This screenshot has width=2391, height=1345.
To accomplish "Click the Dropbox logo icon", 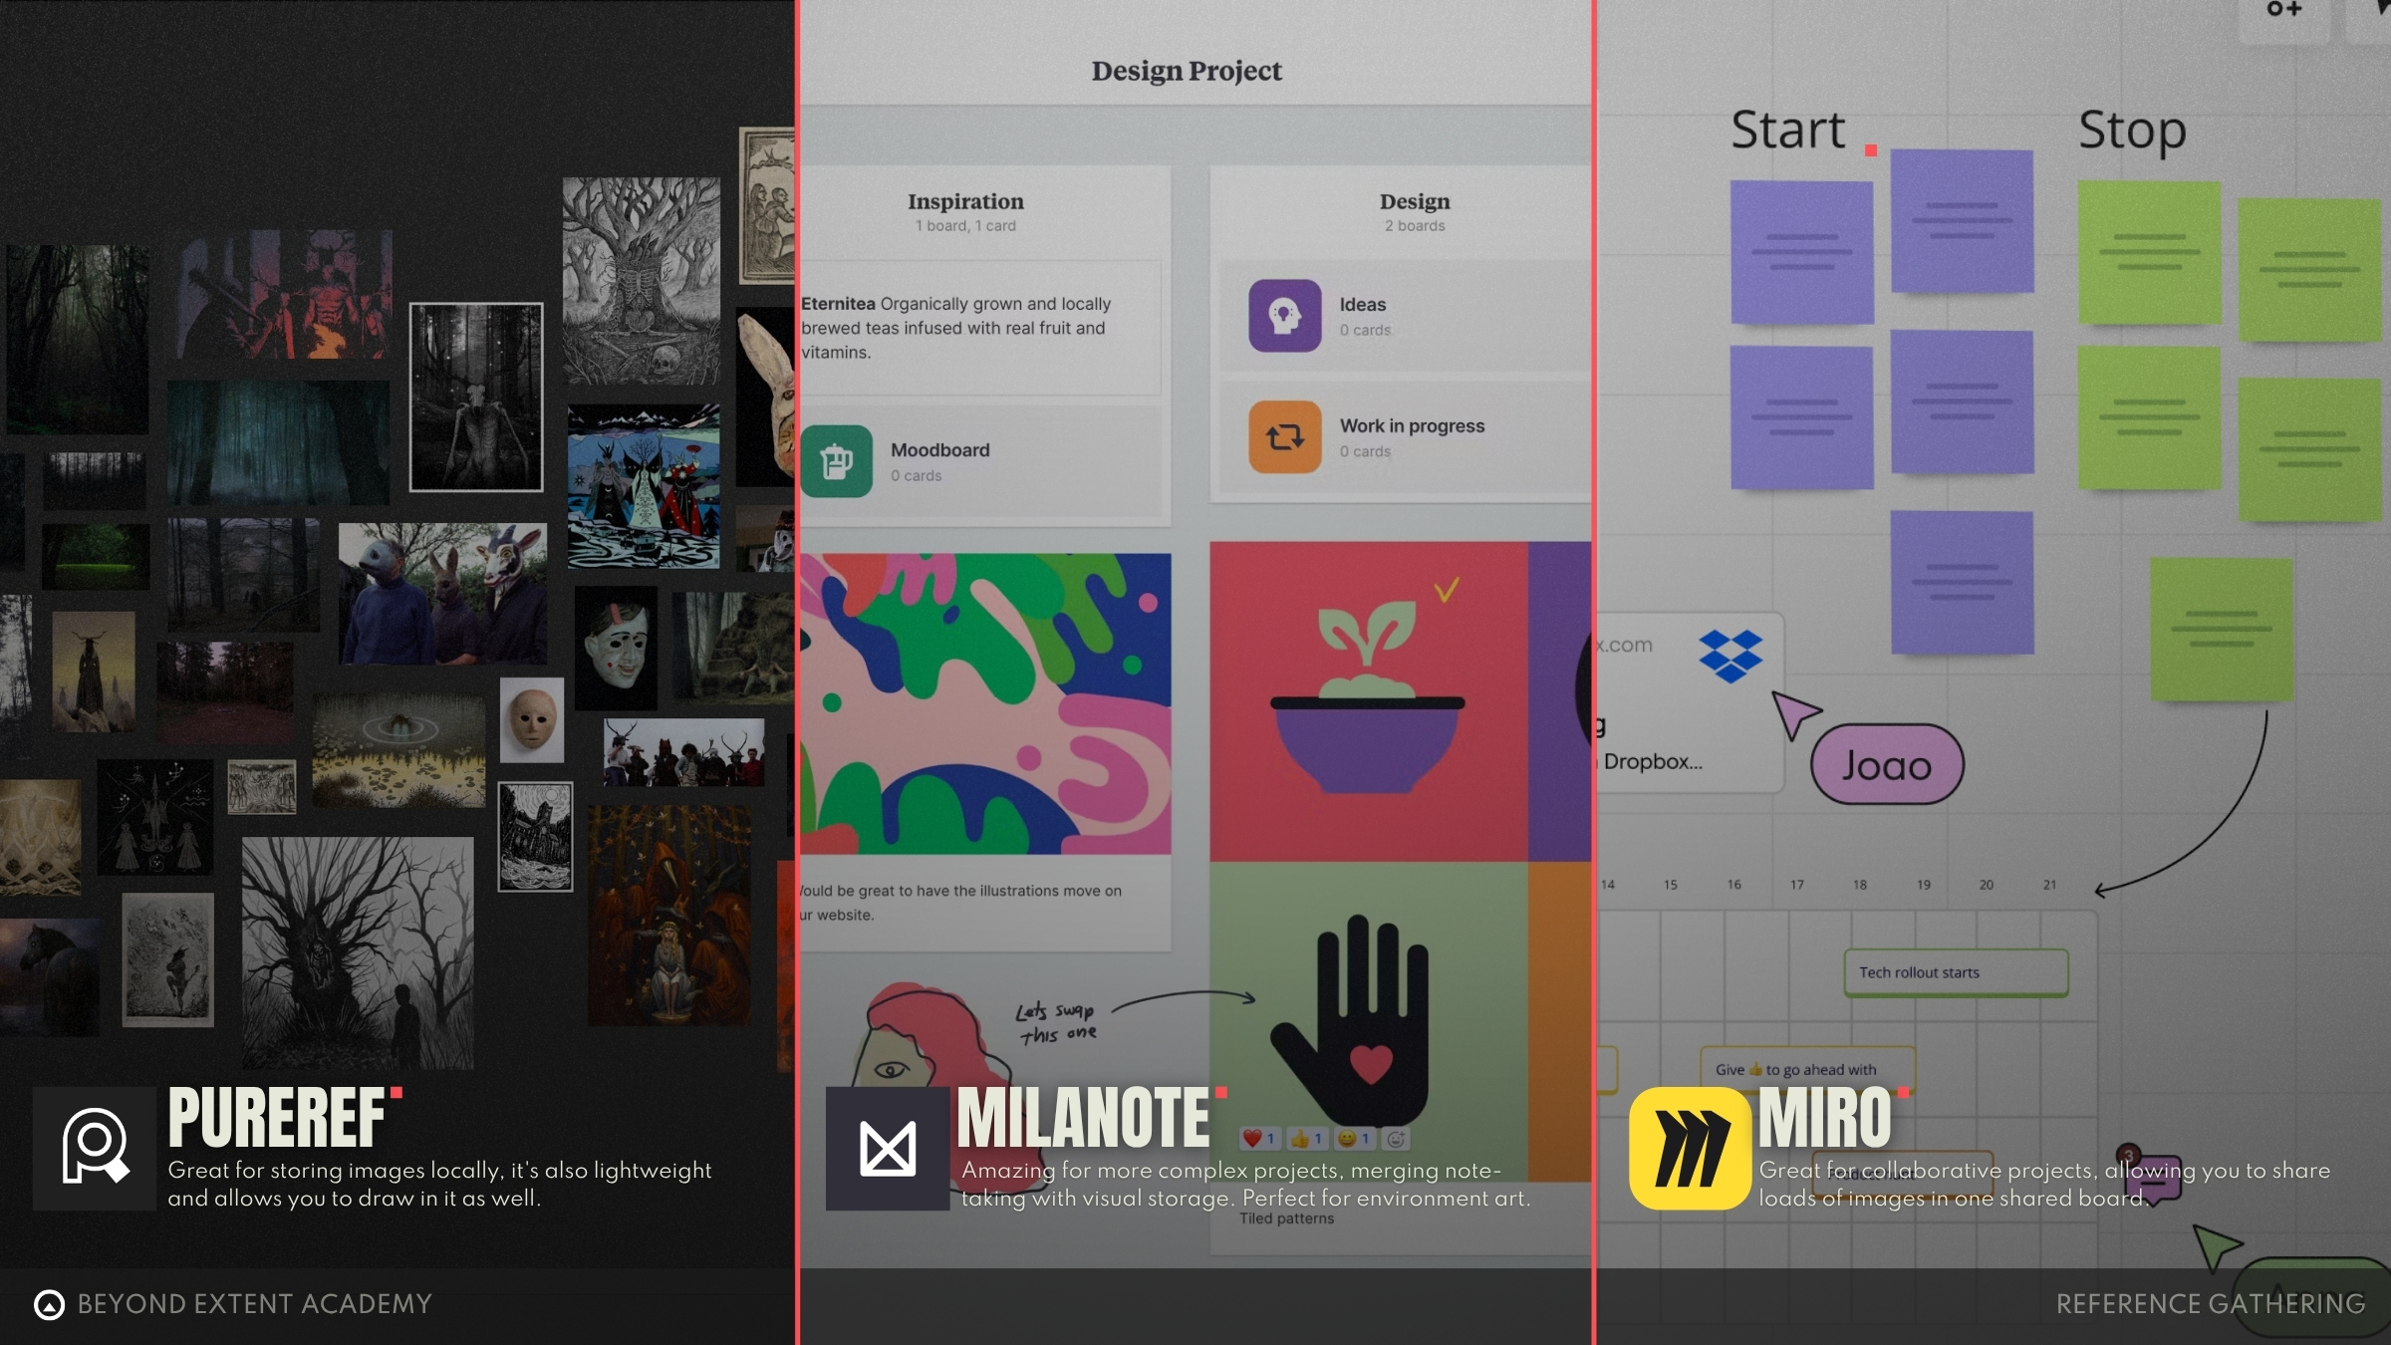I will point(1730,656).
